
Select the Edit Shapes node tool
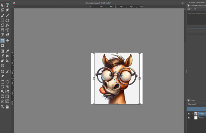click(x=3, y=10)
